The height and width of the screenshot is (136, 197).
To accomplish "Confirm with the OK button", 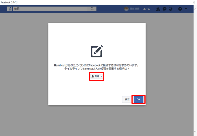I will coord(138,99).
